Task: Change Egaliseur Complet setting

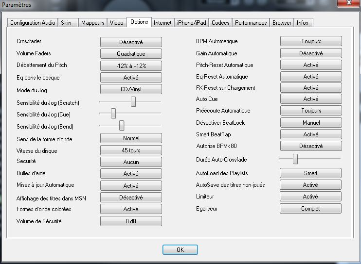Action: click(310, 209)
